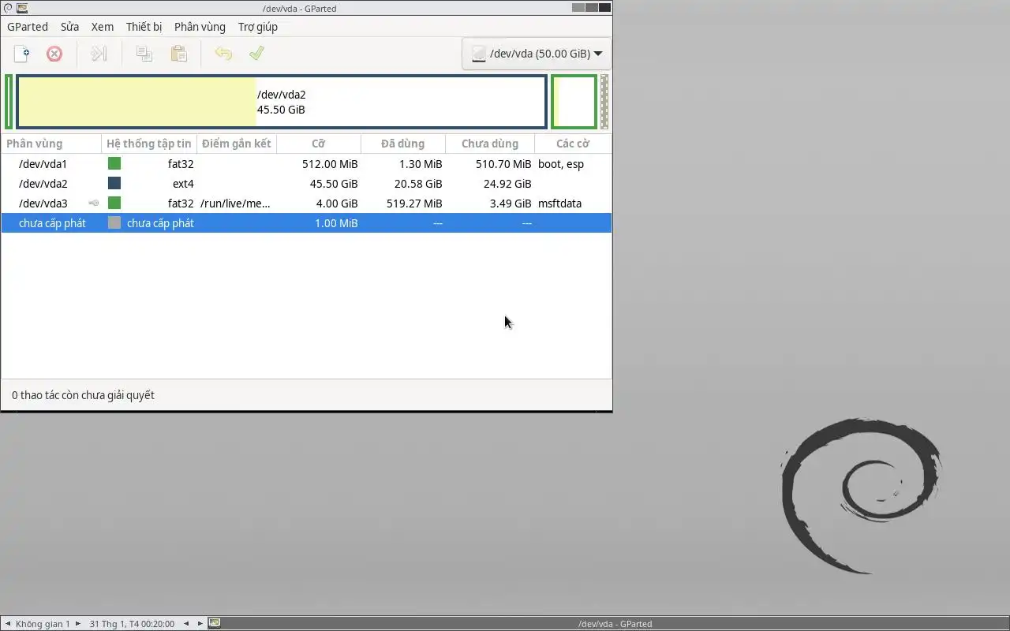This screenshot has width=1010, height=631.
Task: Open the Trợ giúp menu
Action: point(258,27)
